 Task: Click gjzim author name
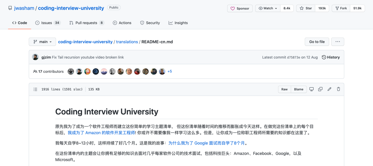(x=46, y=57)
